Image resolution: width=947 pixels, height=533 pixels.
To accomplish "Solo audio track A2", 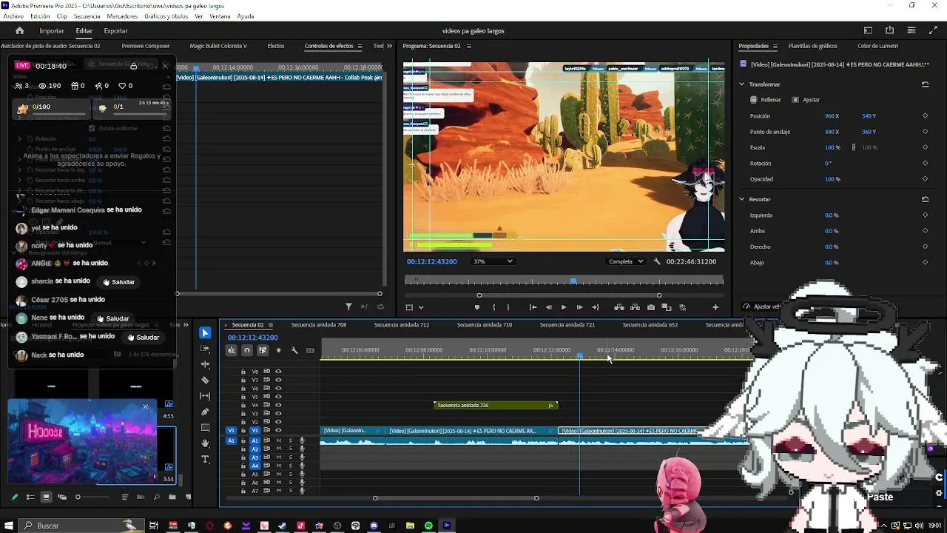I will click(291, 449).
